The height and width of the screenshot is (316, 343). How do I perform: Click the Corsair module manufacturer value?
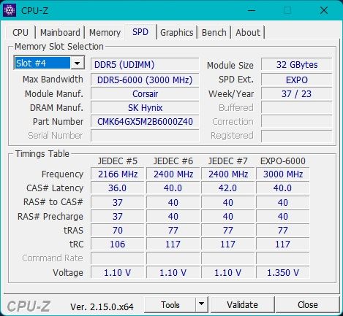click(x=145, y=94)
